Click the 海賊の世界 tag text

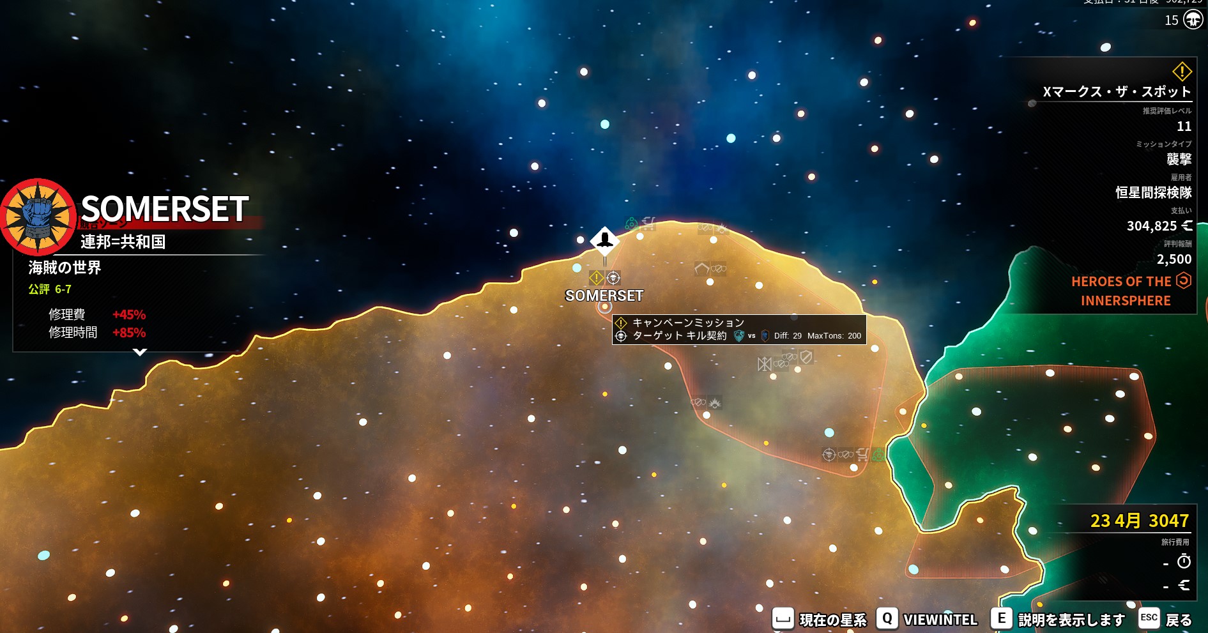coord(65,268)
